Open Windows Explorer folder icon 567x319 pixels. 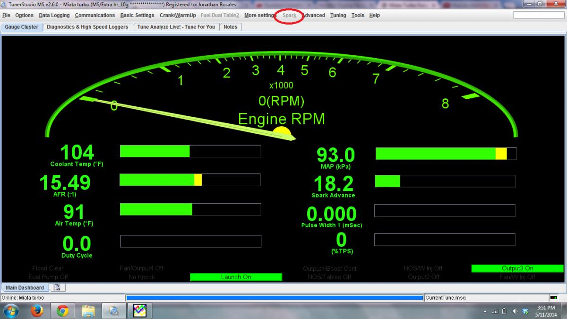(88, 310)
